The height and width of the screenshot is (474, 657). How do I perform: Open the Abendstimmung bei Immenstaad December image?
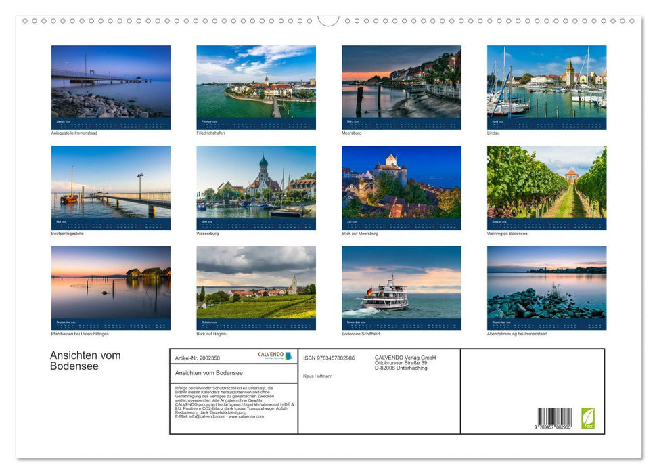tap(547, 287)
